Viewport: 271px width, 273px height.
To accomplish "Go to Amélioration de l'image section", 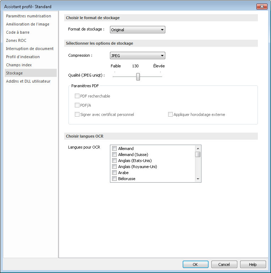I will point(31,24).
